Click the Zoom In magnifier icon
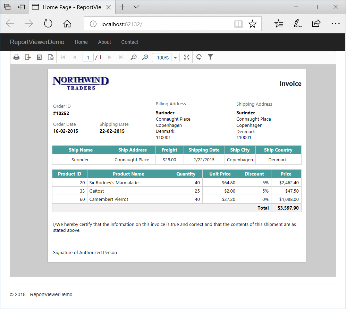The height and width of the screenshot is (309, 346). pos(145,57)
